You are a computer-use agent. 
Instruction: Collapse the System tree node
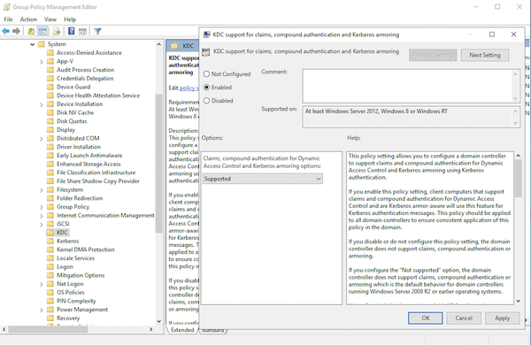(x=32, y=44)
